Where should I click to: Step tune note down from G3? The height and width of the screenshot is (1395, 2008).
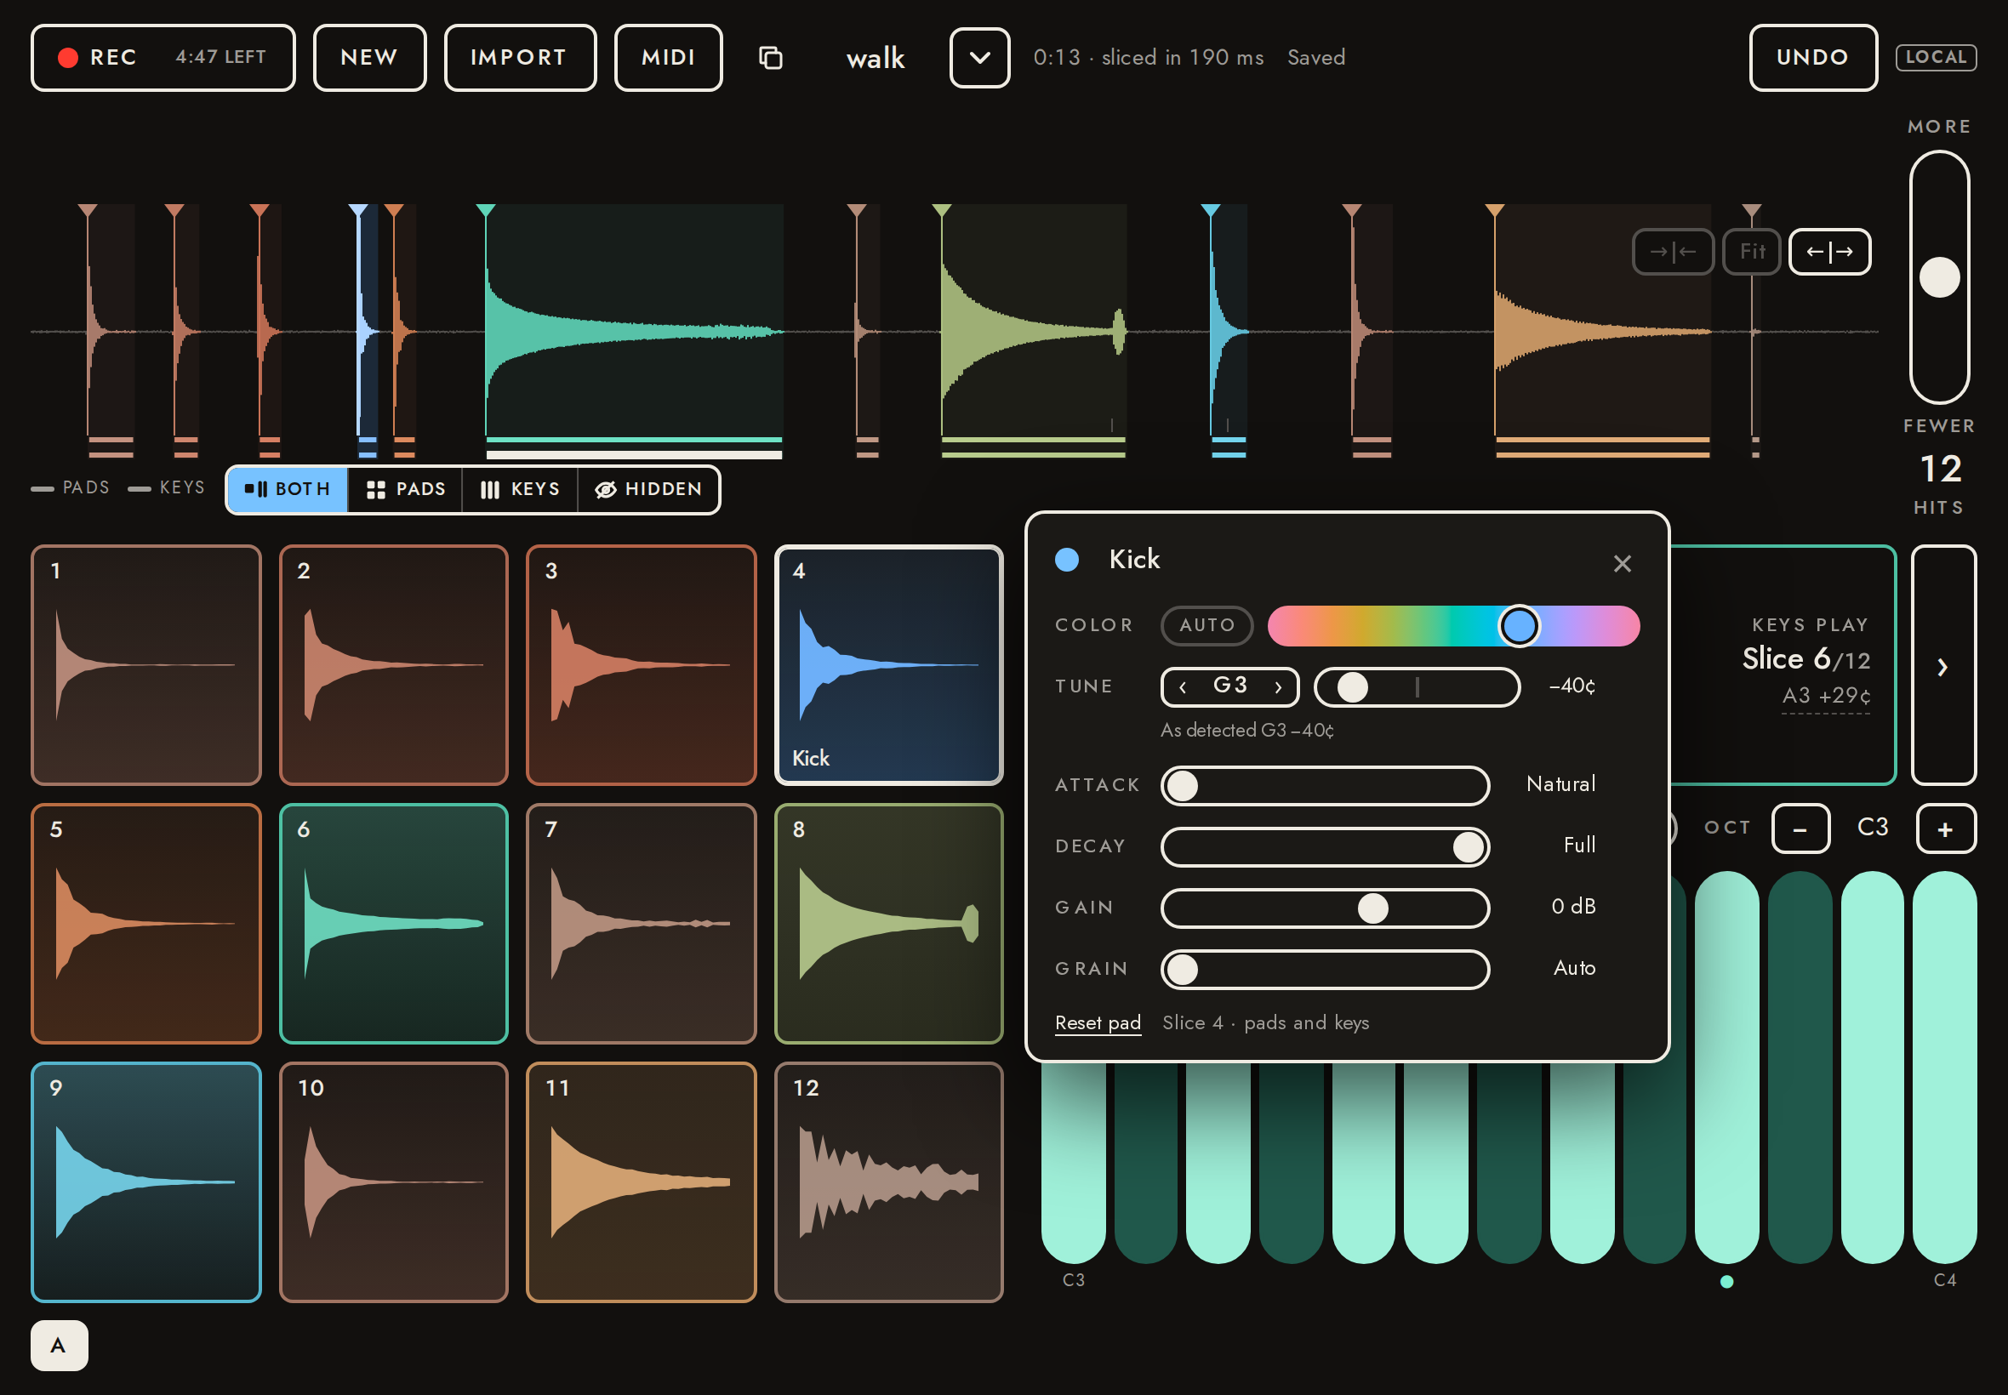point(1183,687)
